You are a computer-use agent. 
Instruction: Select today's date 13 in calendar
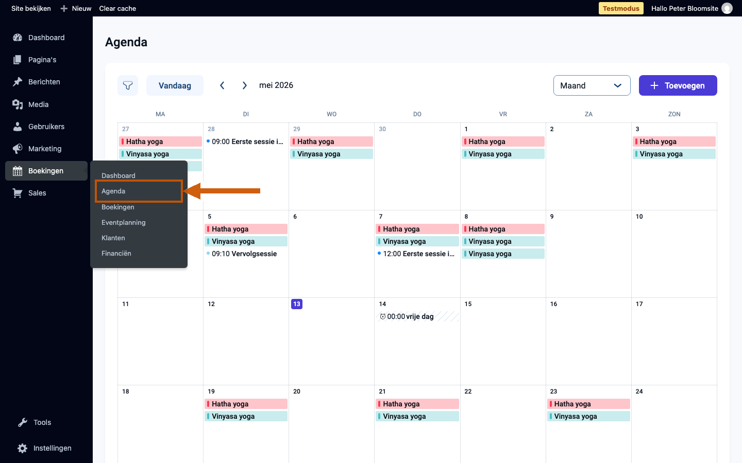(x=297, y=304)
